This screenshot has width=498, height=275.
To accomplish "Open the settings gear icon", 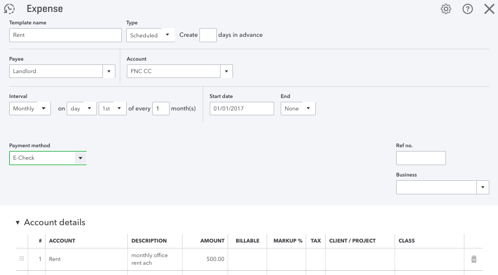I will point(446,9).
